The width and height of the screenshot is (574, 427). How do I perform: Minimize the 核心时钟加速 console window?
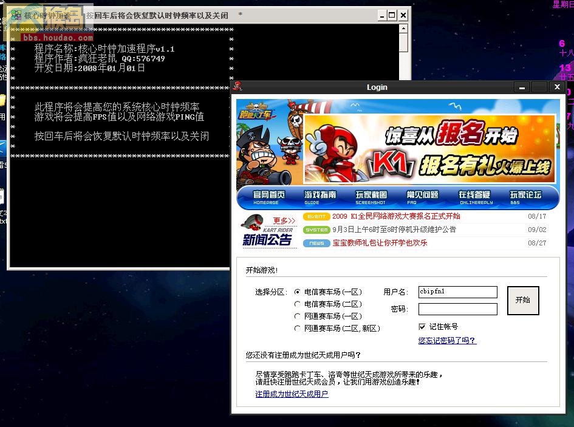[382, 15]
